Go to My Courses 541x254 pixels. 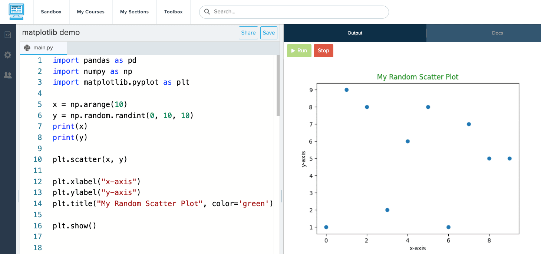coord(90,12)
